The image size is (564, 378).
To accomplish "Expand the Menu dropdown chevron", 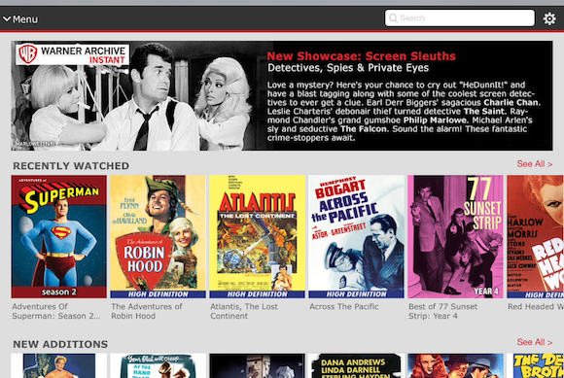I will tap(7, 18).
